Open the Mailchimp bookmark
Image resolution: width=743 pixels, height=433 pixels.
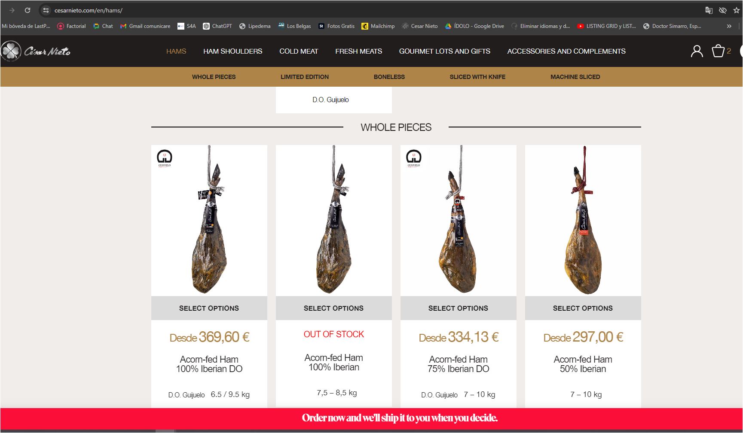pos(378,26)
